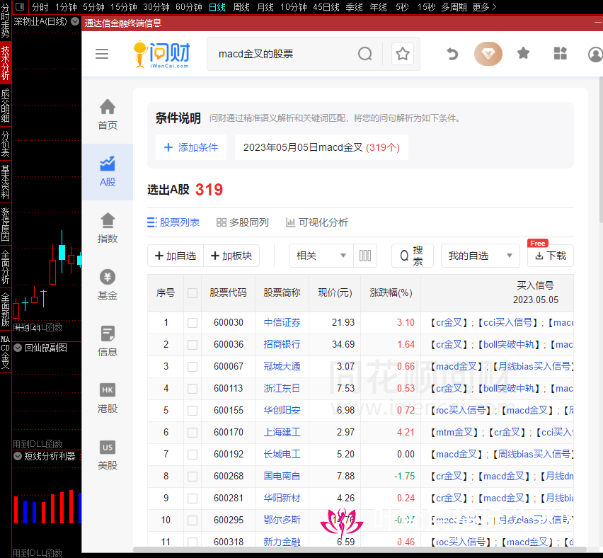
Task: Switch to 日线 period tab
Action: coord(217,7)
